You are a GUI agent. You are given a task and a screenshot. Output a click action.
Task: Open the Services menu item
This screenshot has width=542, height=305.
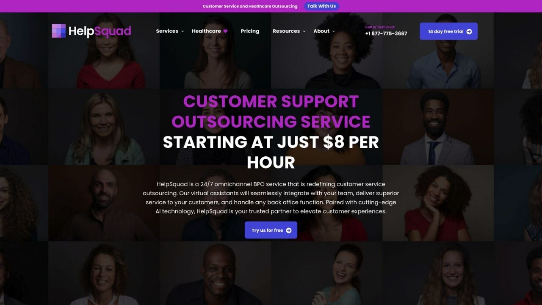(167, 31)
